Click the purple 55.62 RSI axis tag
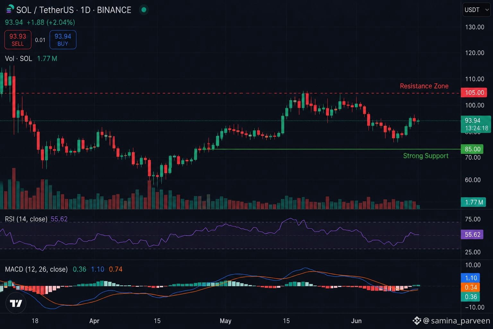The image size is (493, 329). tap(472, 235)
